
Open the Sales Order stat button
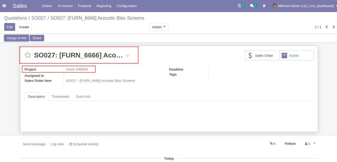click(262, 55)
